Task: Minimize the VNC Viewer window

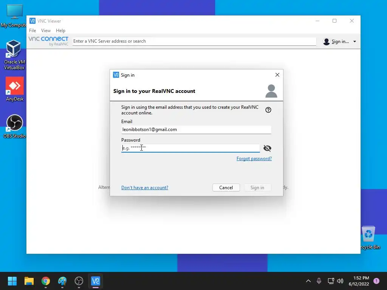Action: [317, 21]
